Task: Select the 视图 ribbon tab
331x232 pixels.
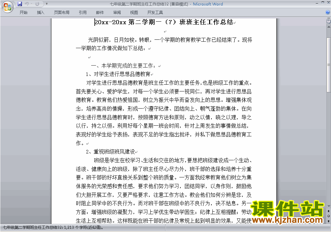Action: tap(134, 13)
